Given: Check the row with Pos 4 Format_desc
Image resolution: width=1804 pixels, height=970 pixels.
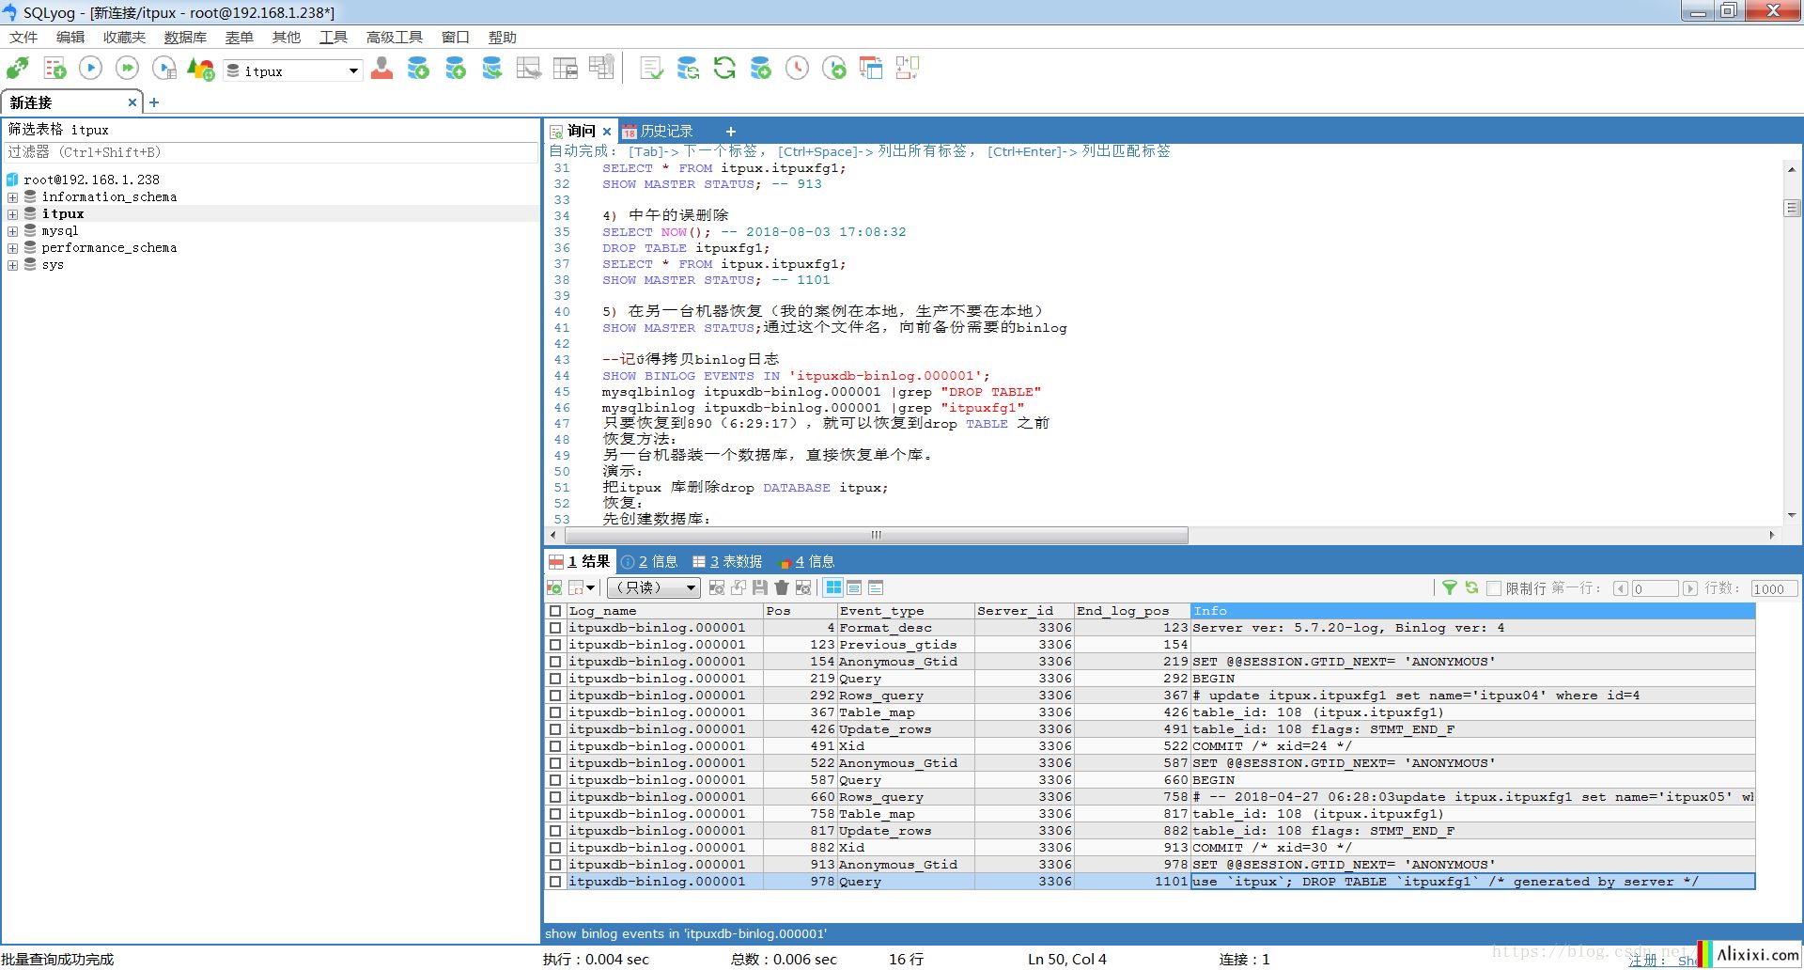Looking at the screenshot, I should coord(555,628).
